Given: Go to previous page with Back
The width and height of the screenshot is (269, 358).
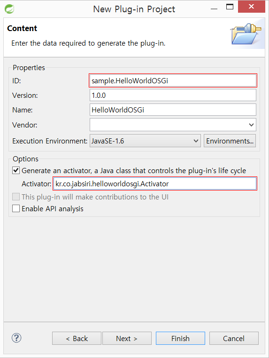Looking at the screenshot, I should [x=77, y=338].
